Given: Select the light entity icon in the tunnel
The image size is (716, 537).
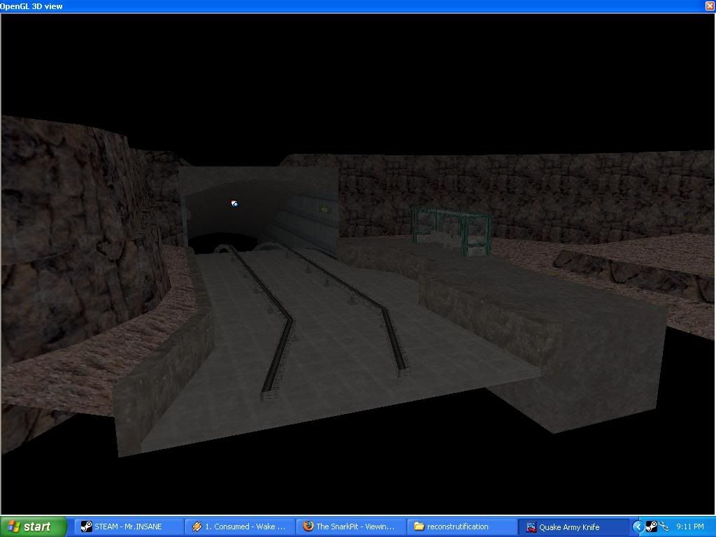Looking at the screenshot, I should tap(234, 203).
